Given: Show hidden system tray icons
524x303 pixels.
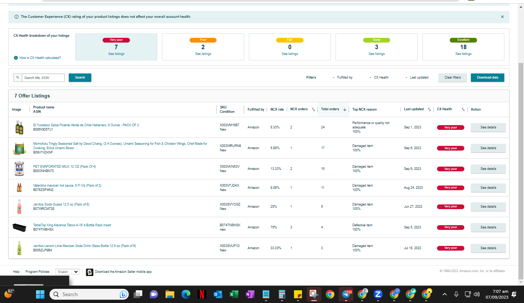Looking at the screenshot, I should [x=445, y=294].
